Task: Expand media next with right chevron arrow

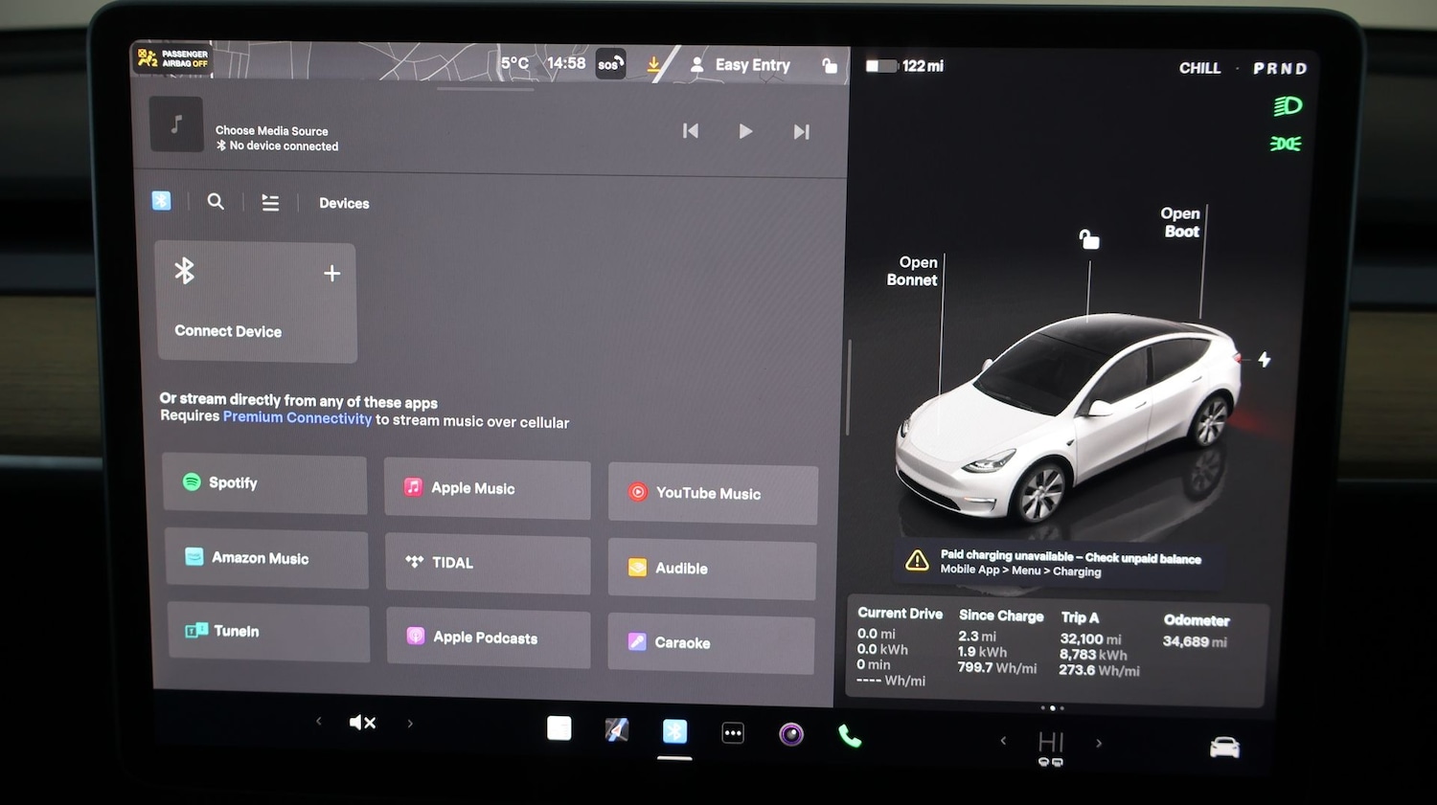Action: pos(410,722)
